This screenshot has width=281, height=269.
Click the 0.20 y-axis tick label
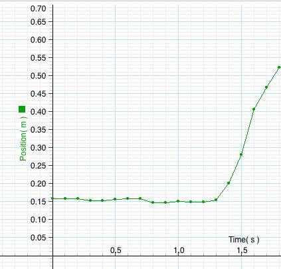tap(38, 183)
